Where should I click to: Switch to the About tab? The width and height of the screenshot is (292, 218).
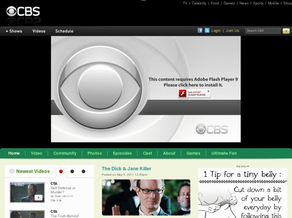(x=169, y=153)
